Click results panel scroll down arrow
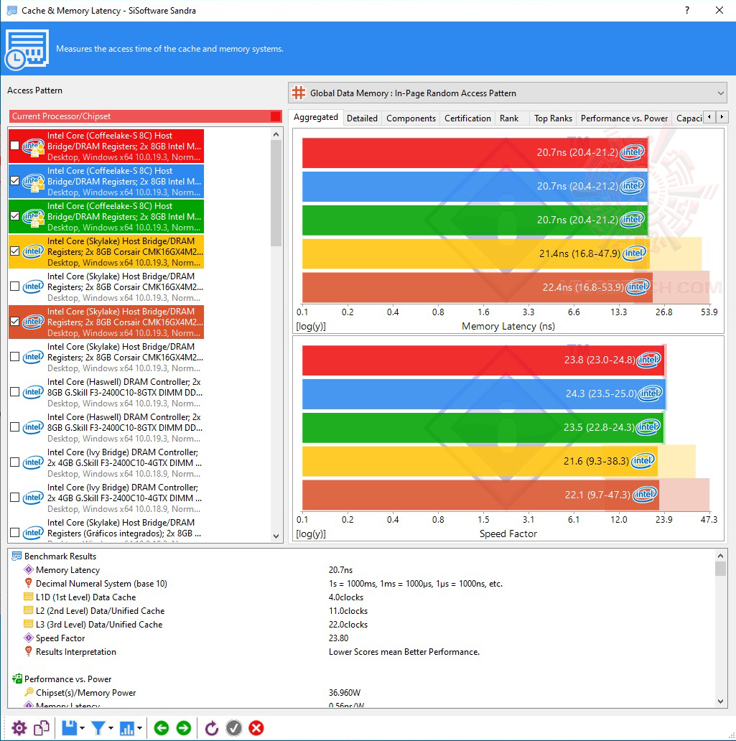 (720, 702)
